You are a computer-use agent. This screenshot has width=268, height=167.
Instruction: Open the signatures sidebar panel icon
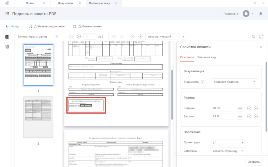pyautogui.click(x=7, y=47)
